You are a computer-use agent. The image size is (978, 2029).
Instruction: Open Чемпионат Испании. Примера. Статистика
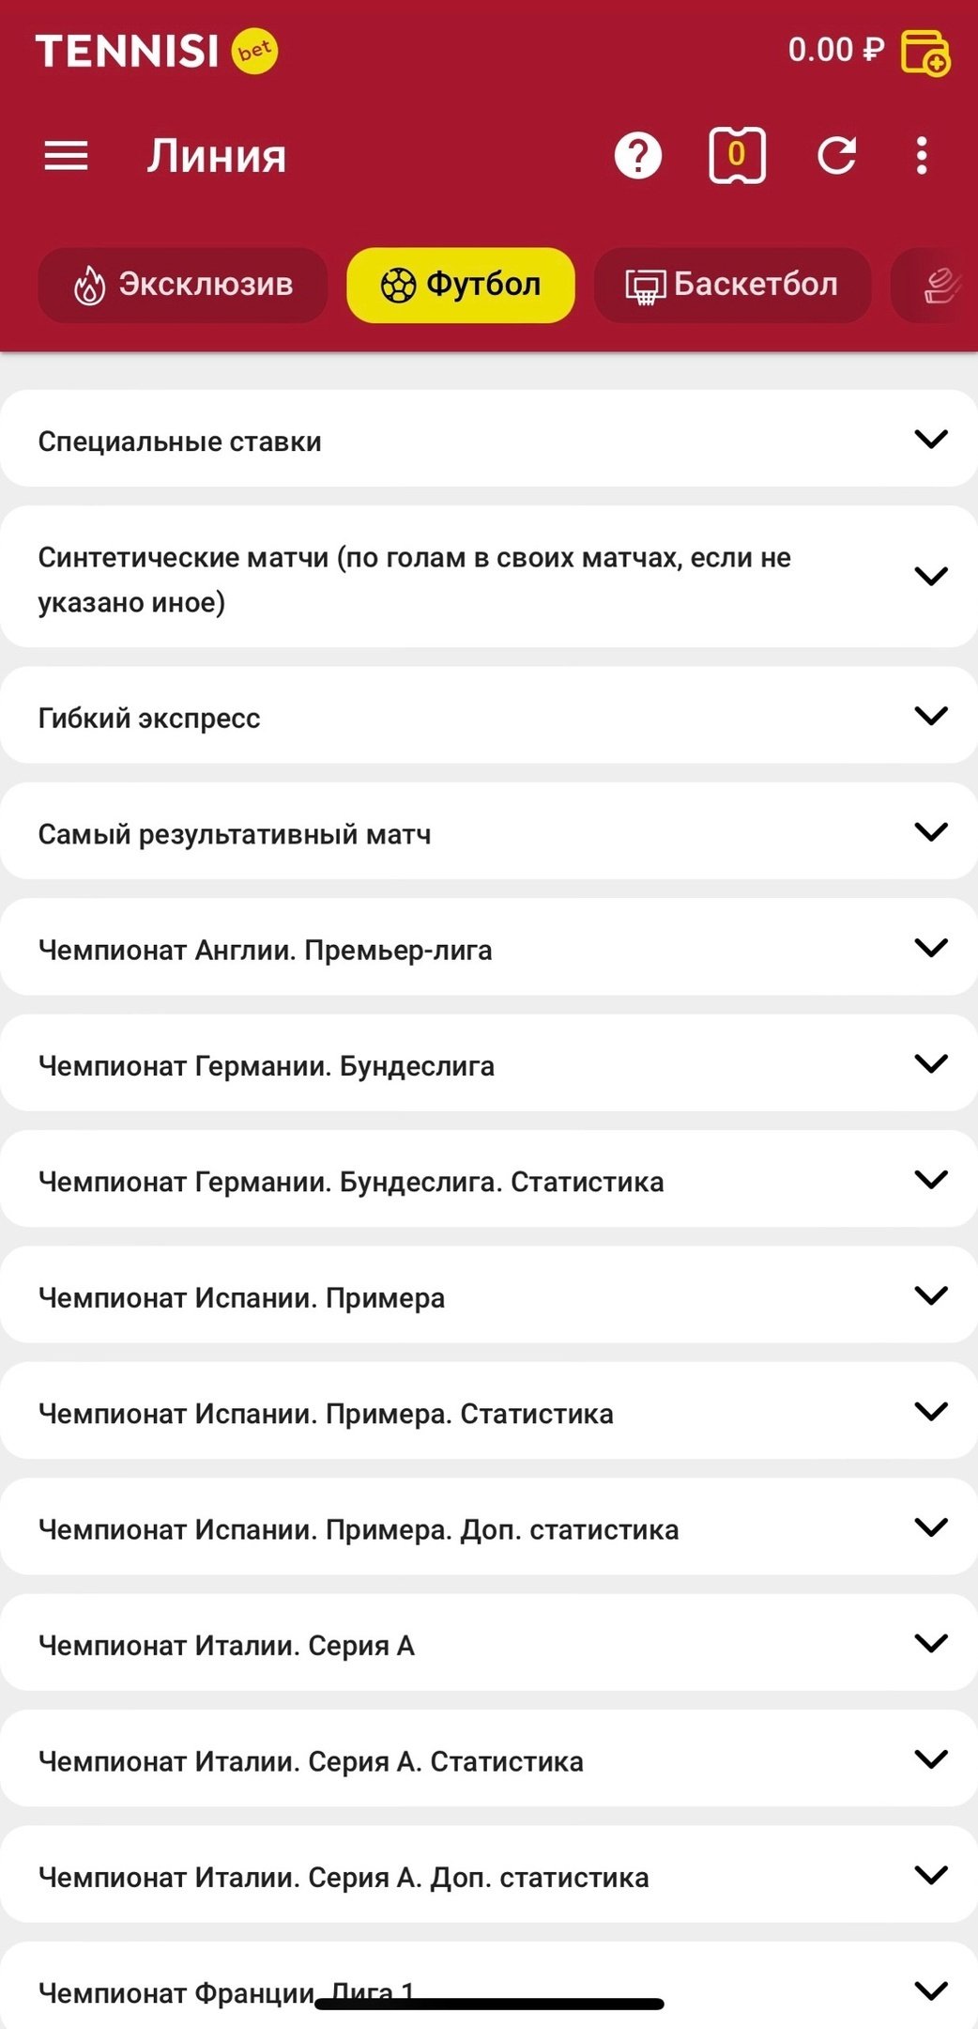(488, 1412)
